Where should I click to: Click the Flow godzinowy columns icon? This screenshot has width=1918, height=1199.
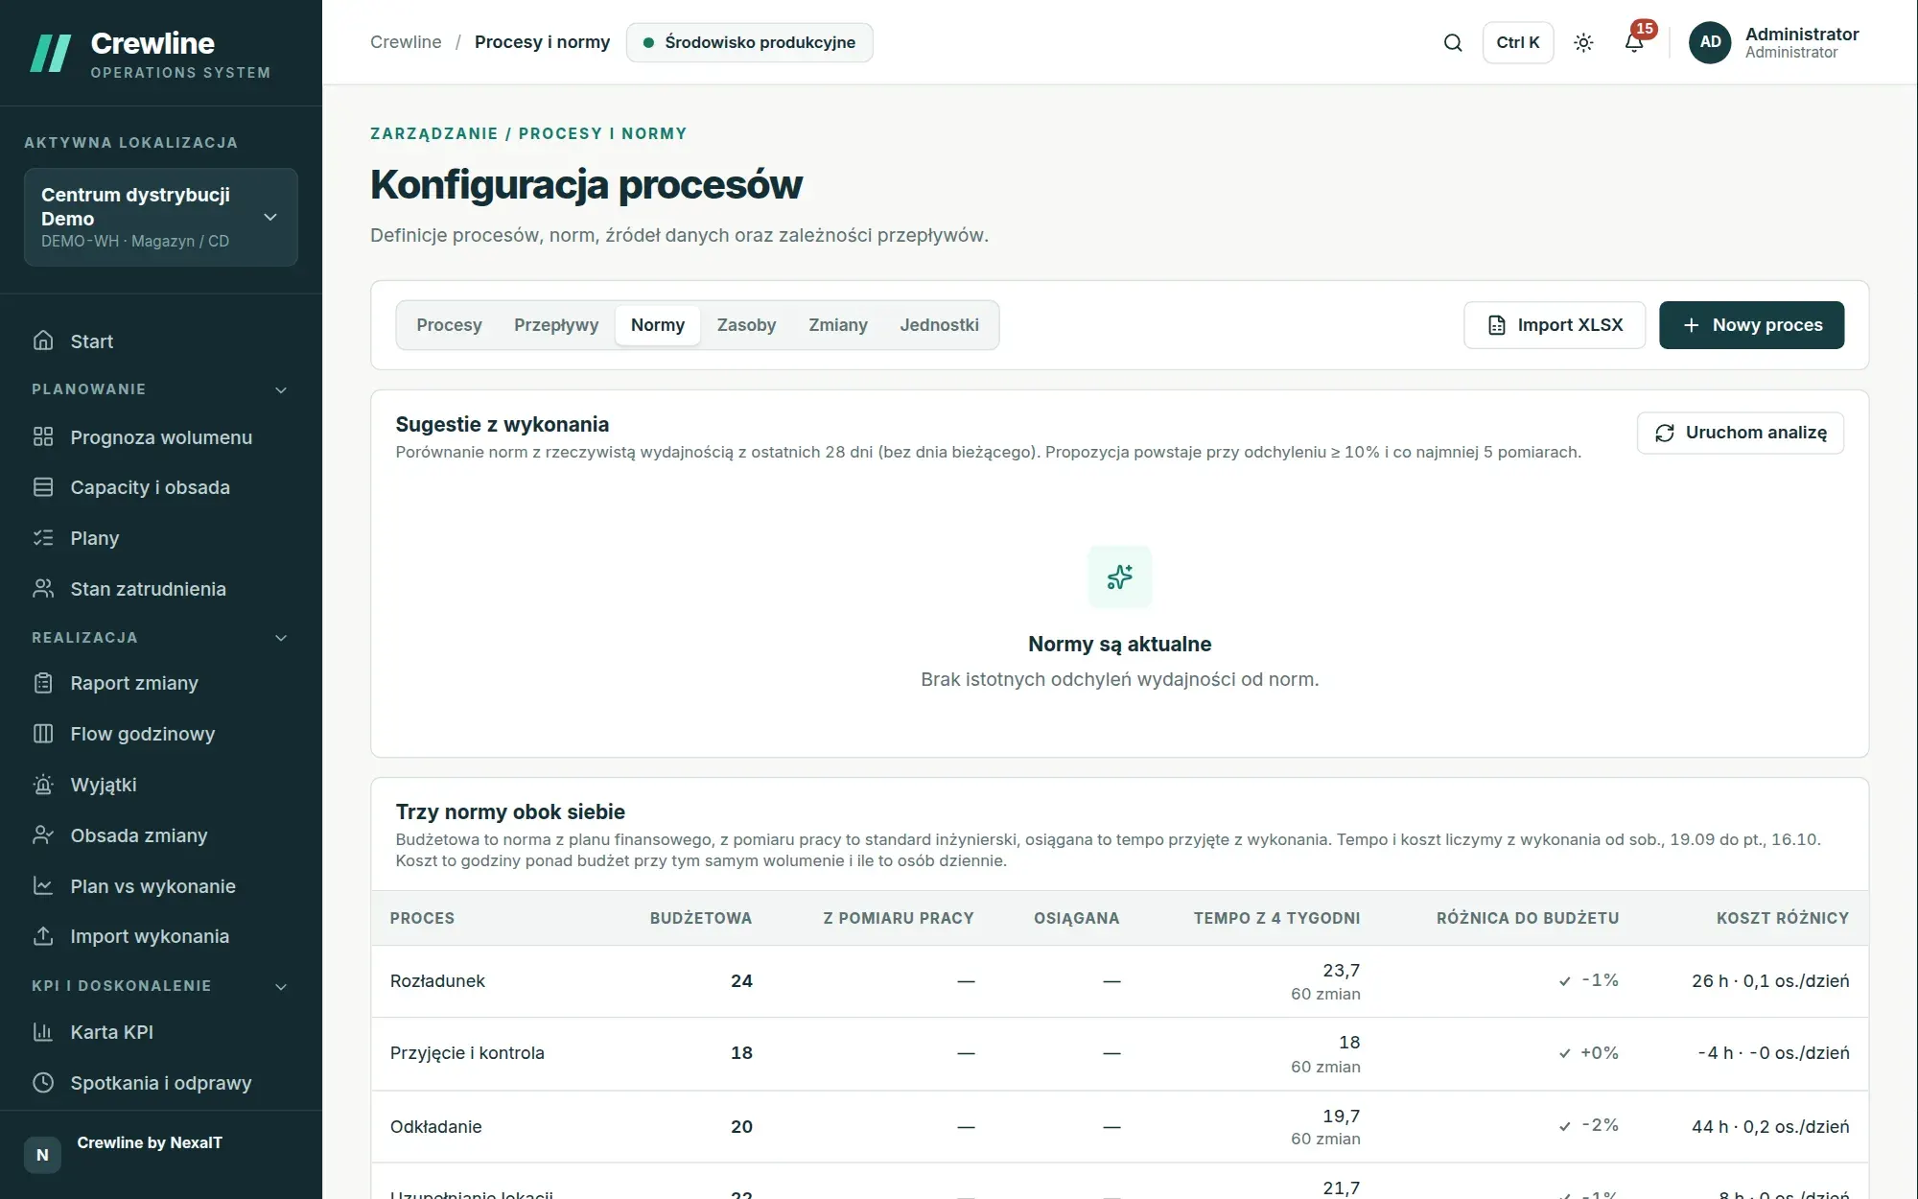43,734
